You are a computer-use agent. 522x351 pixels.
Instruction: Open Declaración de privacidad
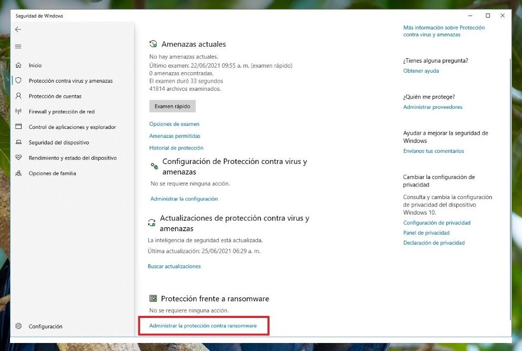(433, 242)
